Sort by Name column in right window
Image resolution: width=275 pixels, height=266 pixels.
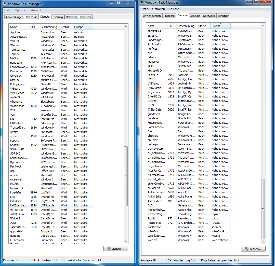(156, 26)
